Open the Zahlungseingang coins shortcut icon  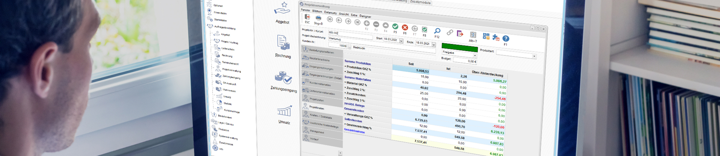coord(283,78)
